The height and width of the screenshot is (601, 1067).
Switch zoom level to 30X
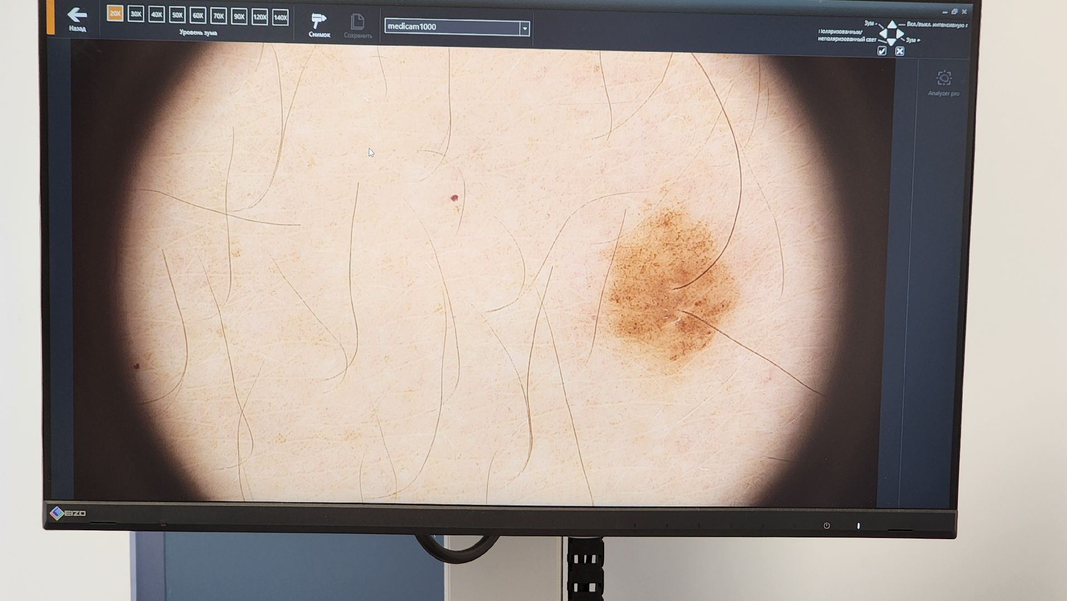point(136,14)
